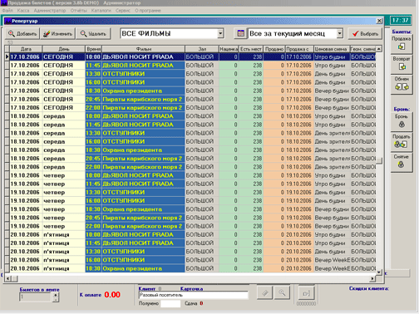Viewport: 419px width, 314px height.
Task: Click the table scroll down arrow
Action: coord(379,272)
